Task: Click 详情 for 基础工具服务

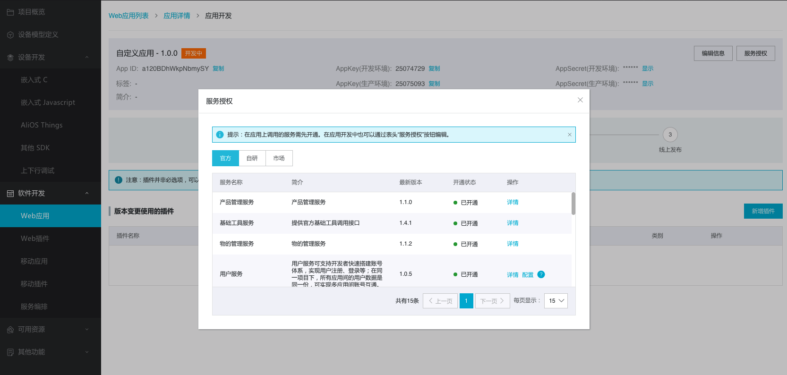Action: (x=513, y=223)
